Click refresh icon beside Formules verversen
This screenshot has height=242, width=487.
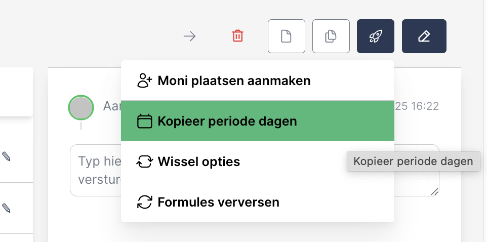tap(145, 203)
